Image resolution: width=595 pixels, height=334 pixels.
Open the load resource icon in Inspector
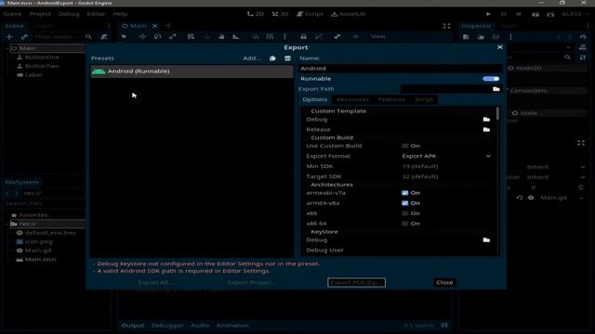pos(481,37)
